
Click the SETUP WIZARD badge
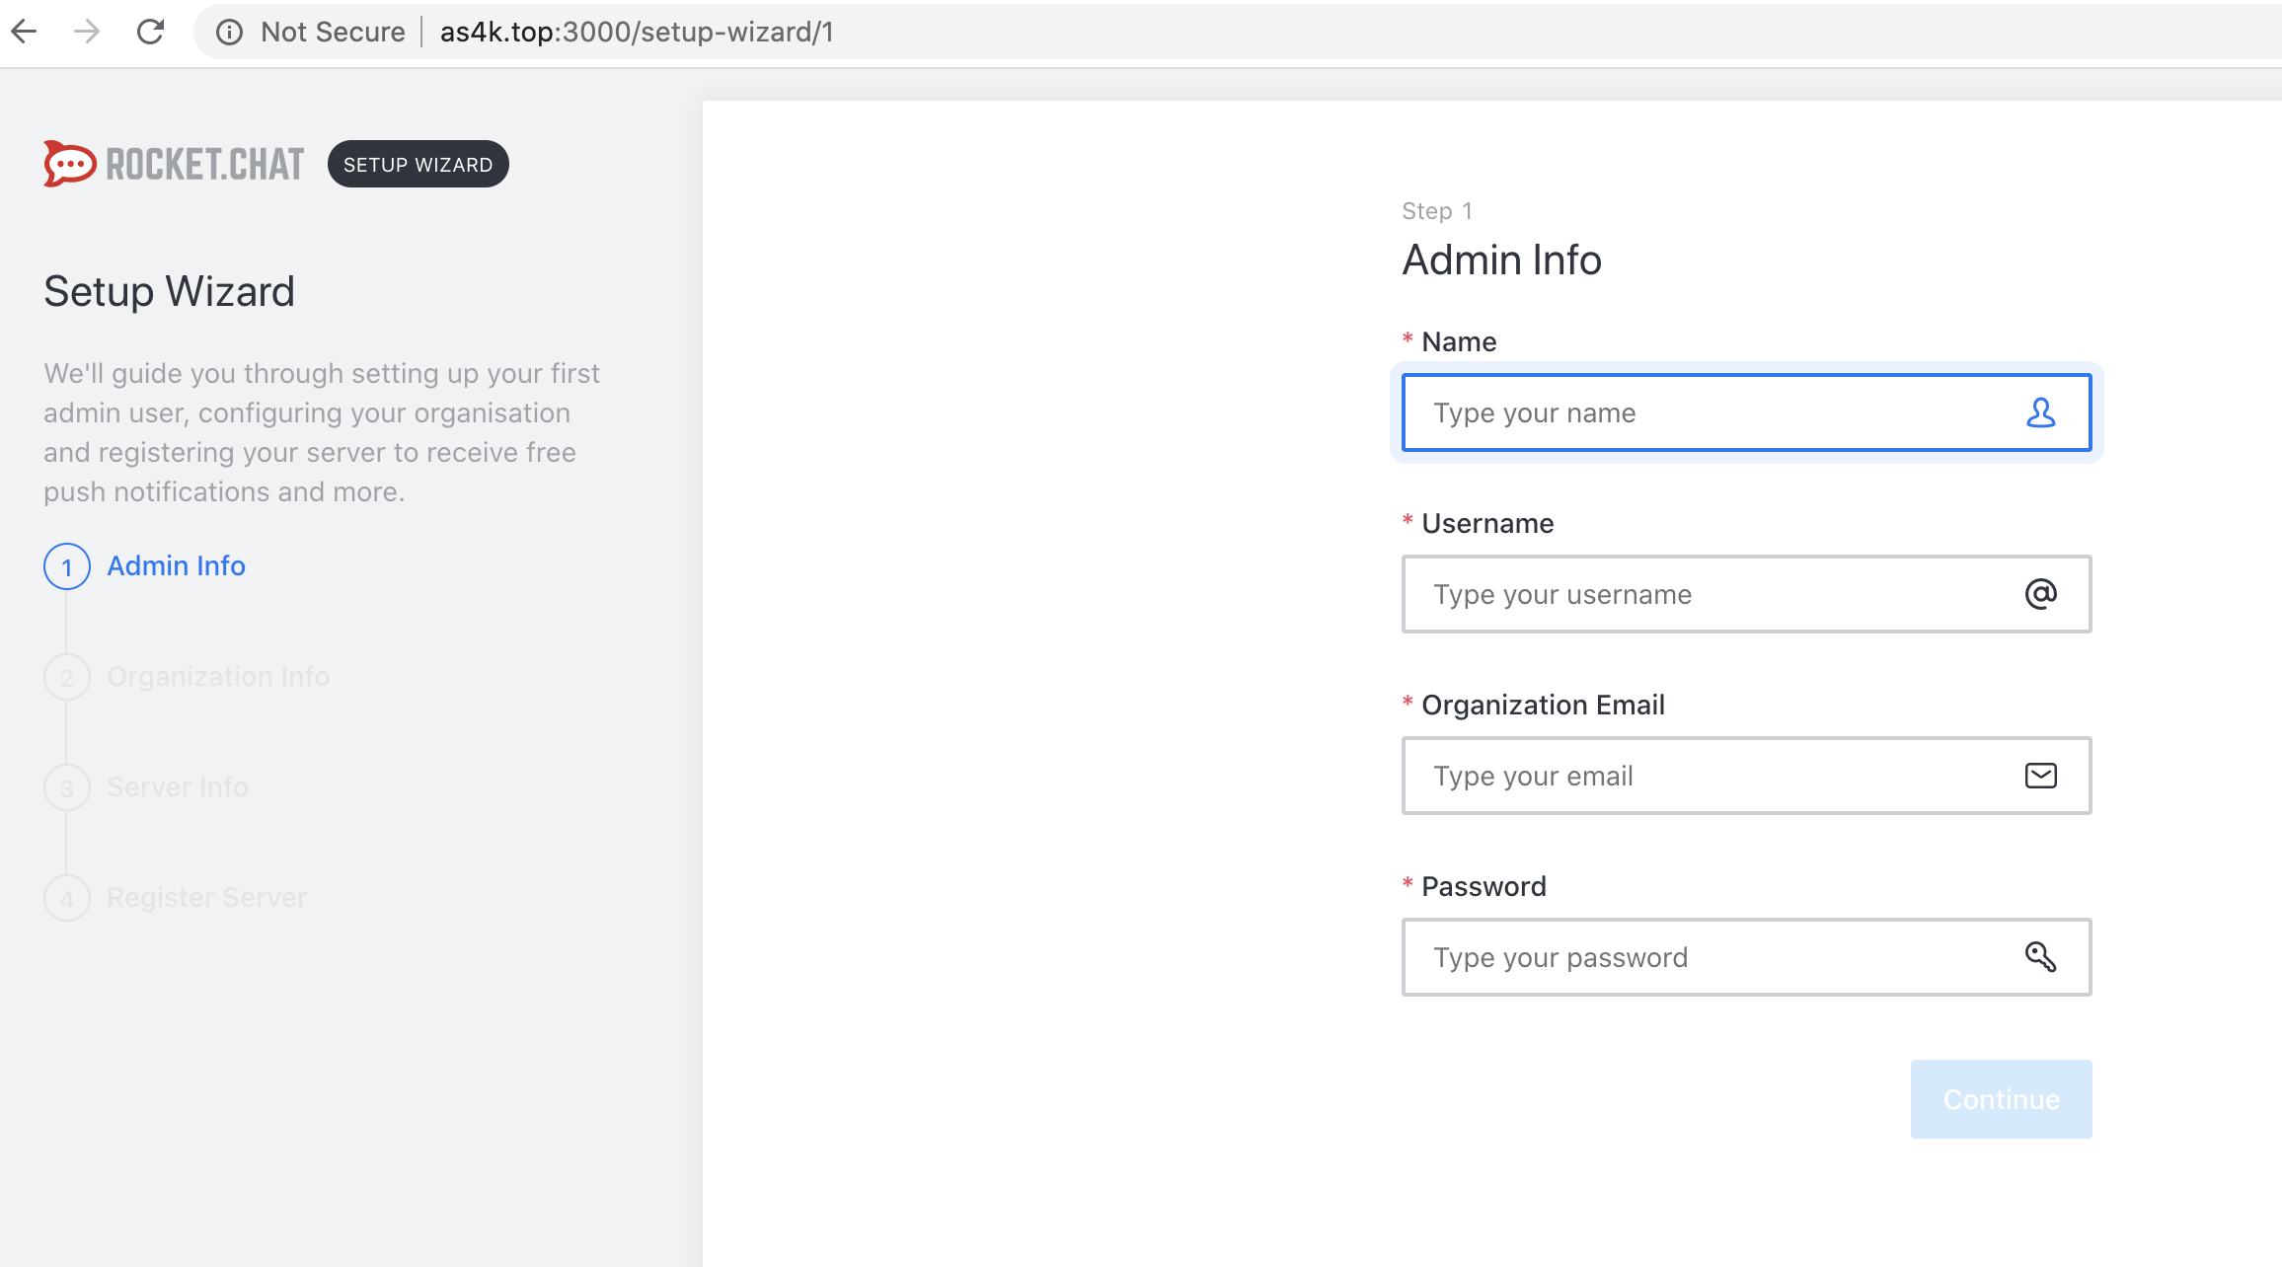[418, 164]
